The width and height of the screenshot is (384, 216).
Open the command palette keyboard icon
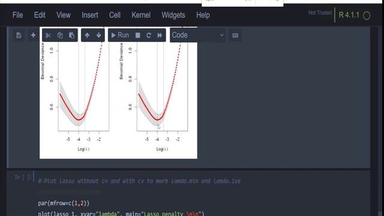click(x=235, y=35)
